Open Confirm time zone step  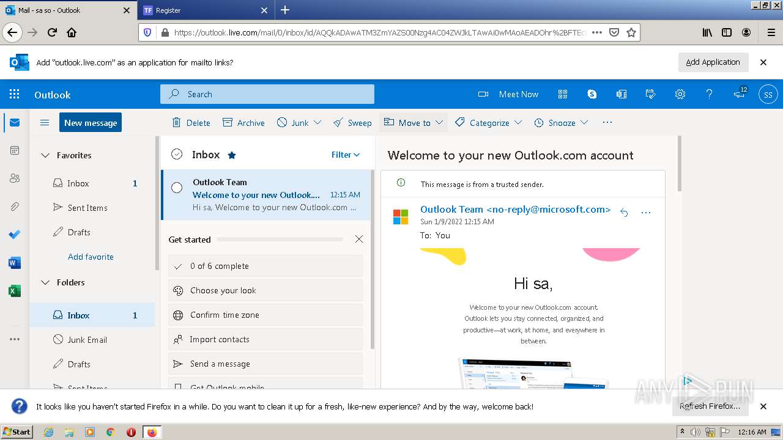point(265,315)
